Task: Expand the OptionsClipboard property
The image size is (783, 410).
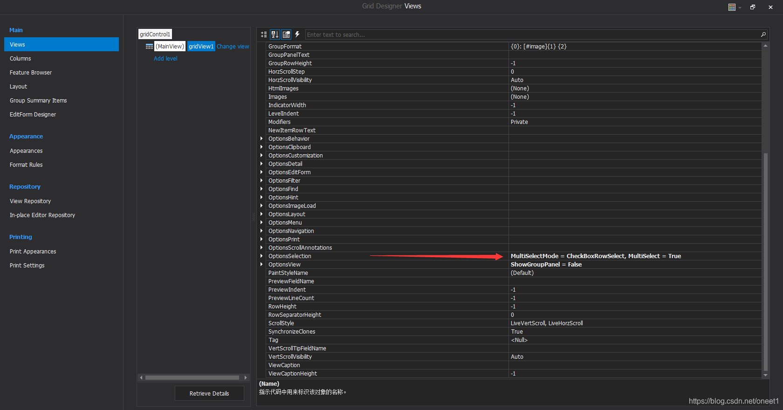Action: coord(261,147)
